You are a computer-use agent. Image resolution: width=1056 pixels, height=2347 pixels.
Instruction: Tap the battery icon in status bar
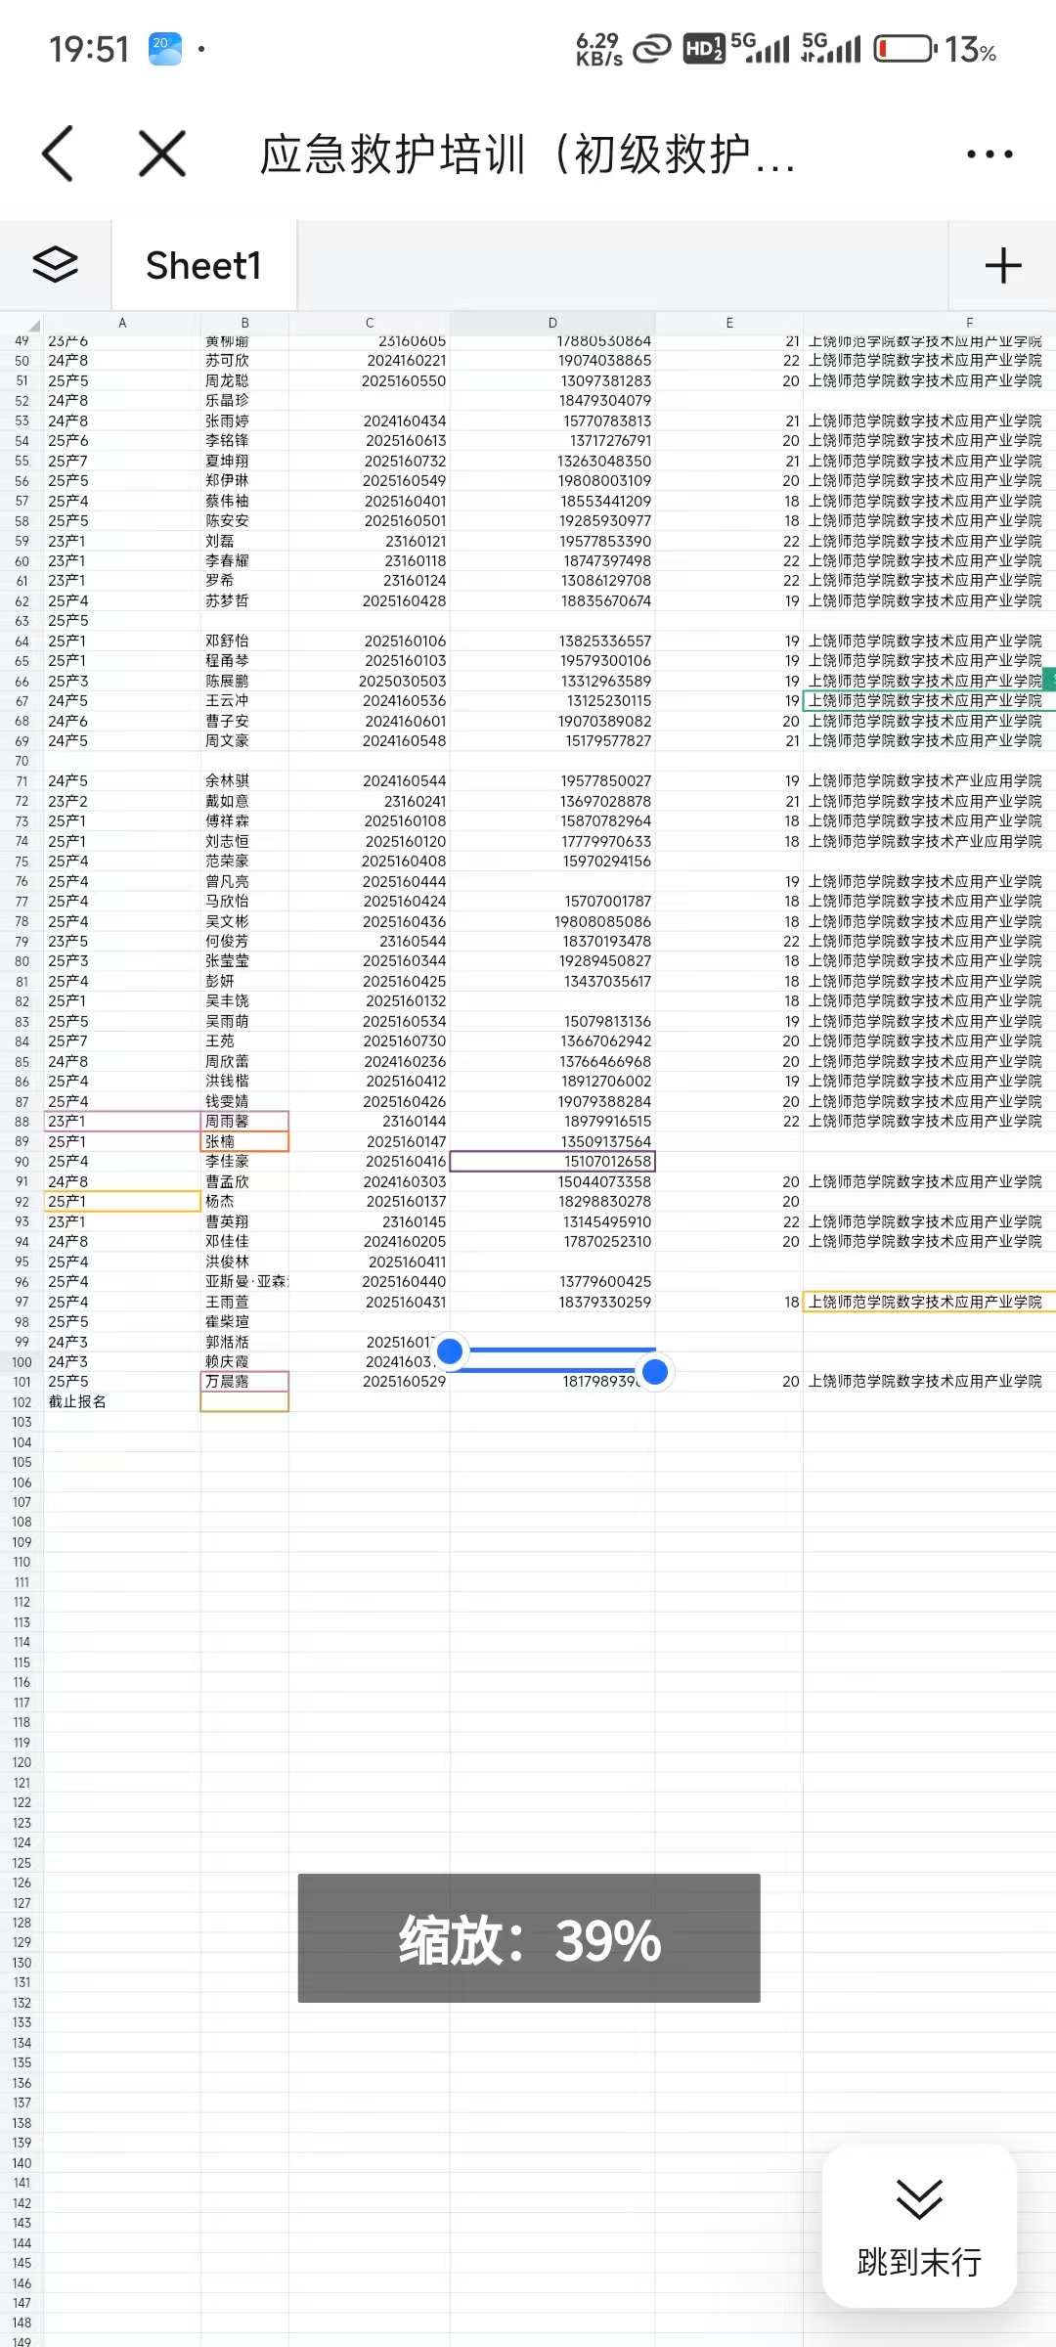tap(903, 49)
